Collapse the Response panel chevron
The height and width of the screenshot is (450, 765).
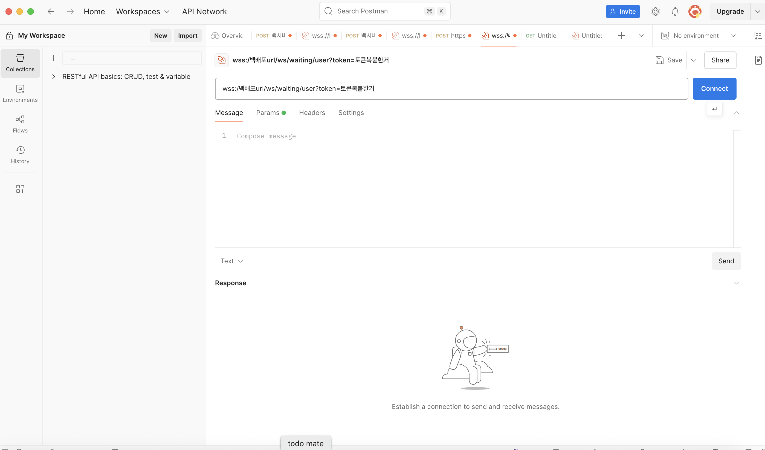(736, 283)
